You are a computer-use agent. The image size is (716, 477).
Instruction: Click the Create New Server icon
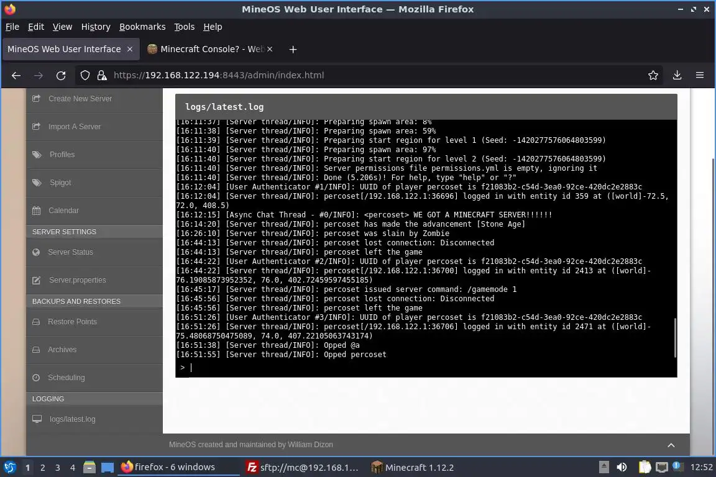(x=37, y=98)
